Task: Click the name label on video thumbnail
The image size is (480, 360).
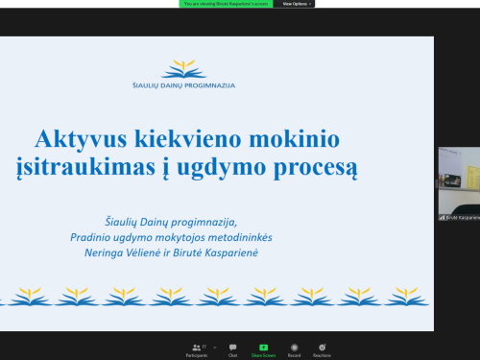Action: tap(463, 218)
